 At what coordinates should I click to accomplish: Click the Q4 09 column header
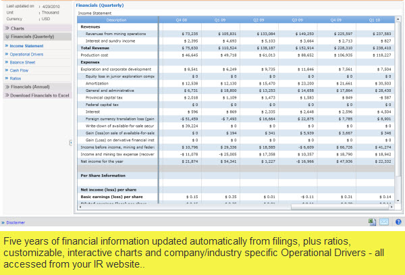336,20
